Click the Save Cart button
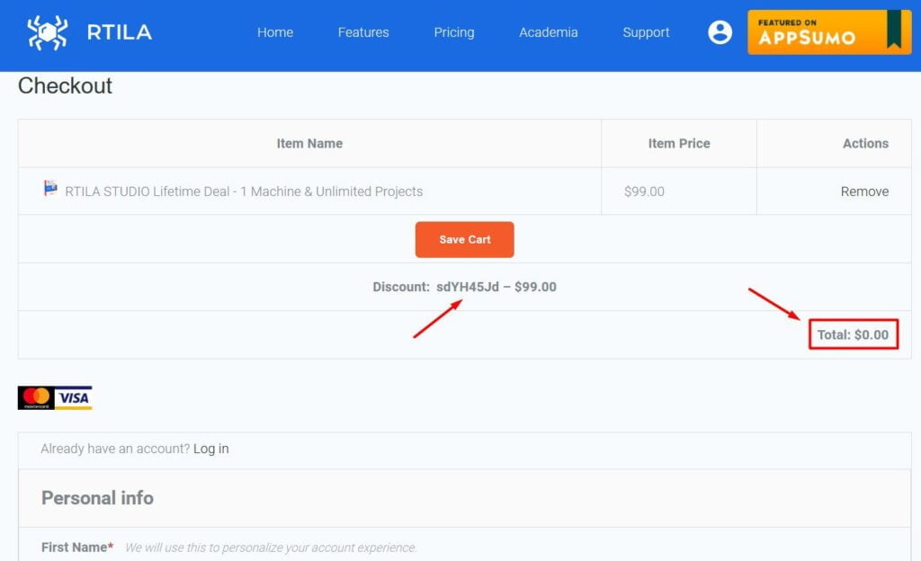The width and height of the screenshot is (921, 561). point(465,239)
